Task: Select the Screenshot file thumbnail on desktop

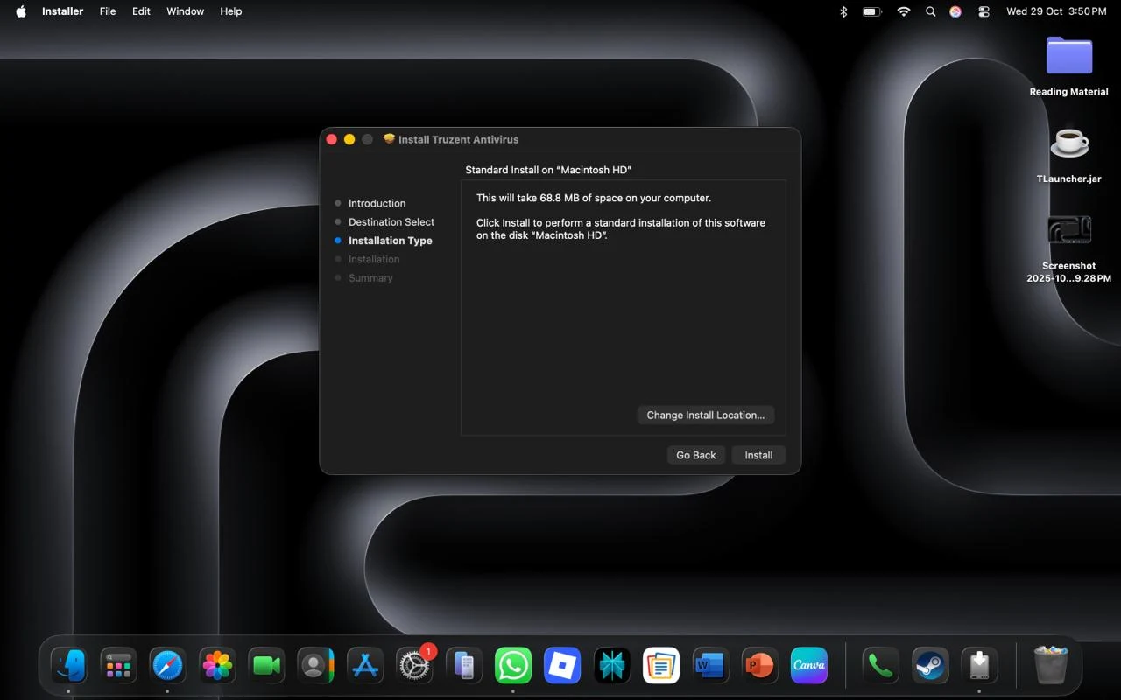Action: (1069, 231)
